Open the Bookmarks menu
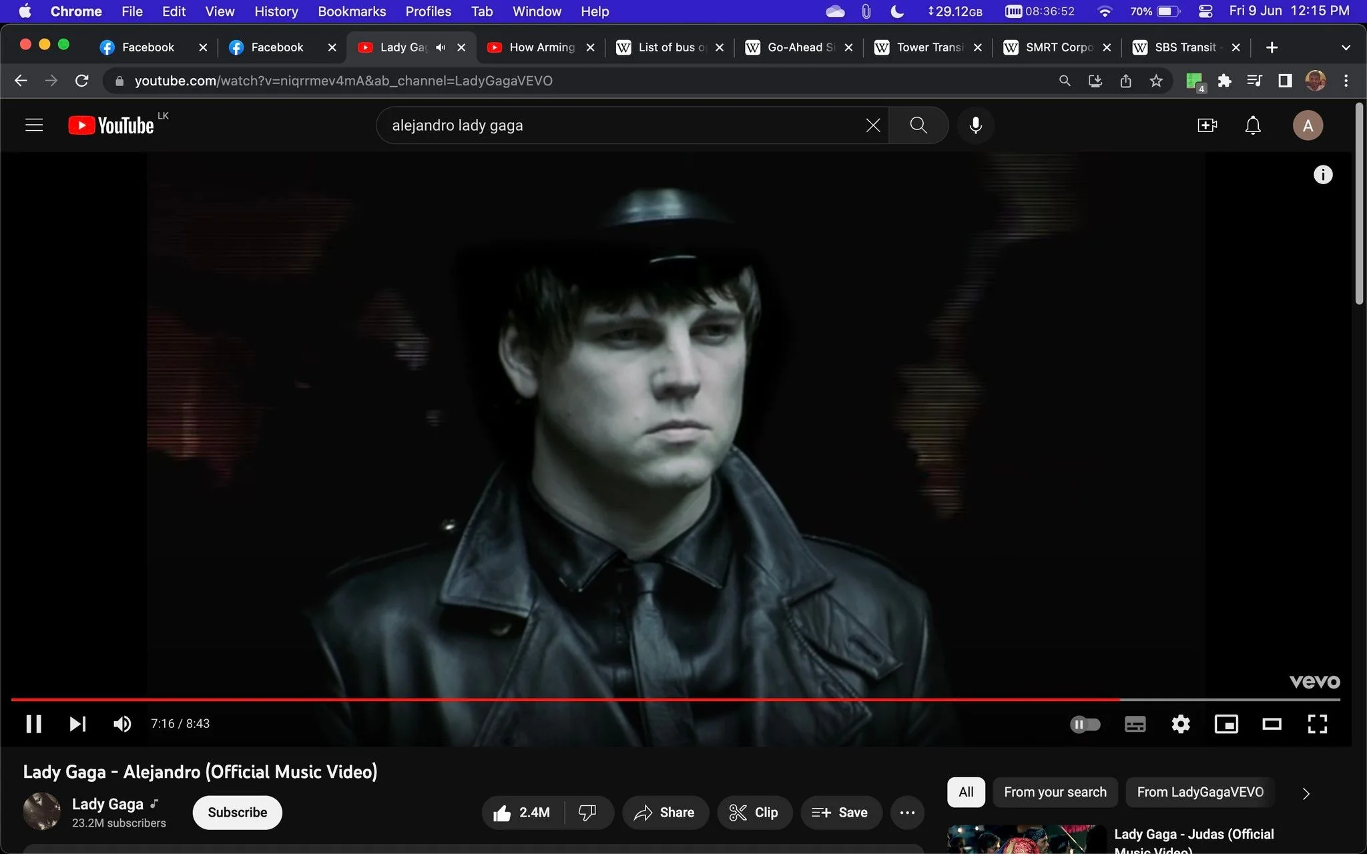The height and width of the screenshot is (854, 1367). pyautogui.click(x=352, y=11)
